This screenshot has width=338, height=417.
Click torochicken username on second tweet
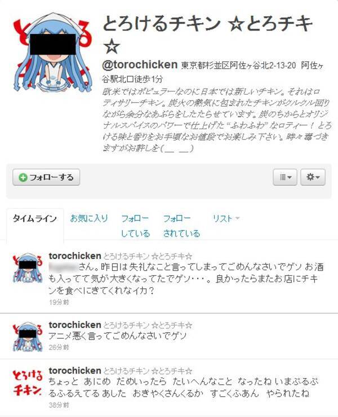point(75,325)
